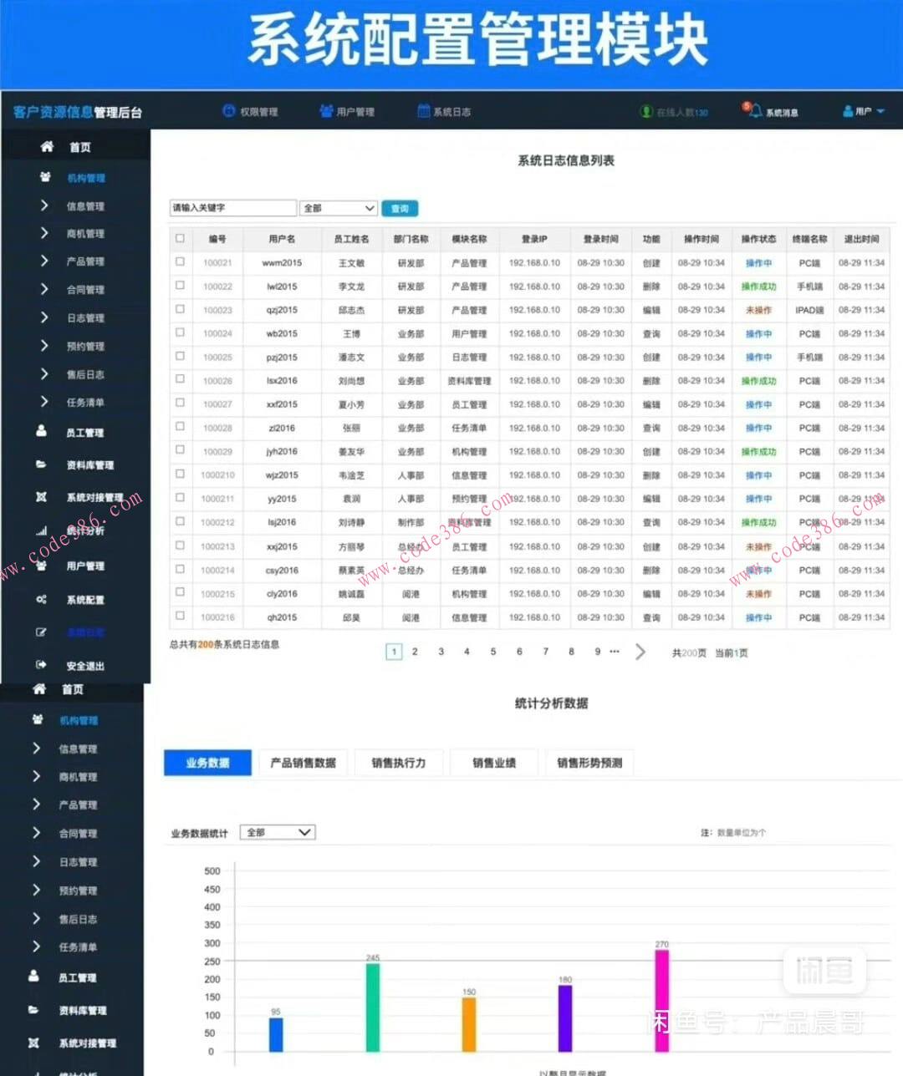Open the 用户 account dropdown at top right
This screenshot has height=1076, width=903.
pos(864,111)
